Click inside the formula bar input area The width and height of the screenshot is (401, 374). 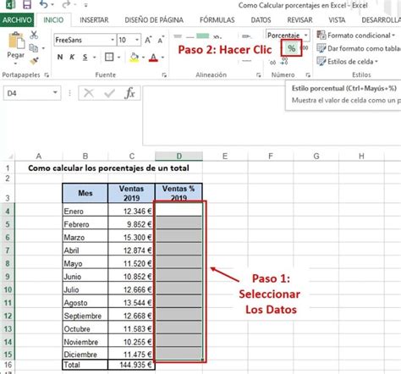[x=272, y=116]
